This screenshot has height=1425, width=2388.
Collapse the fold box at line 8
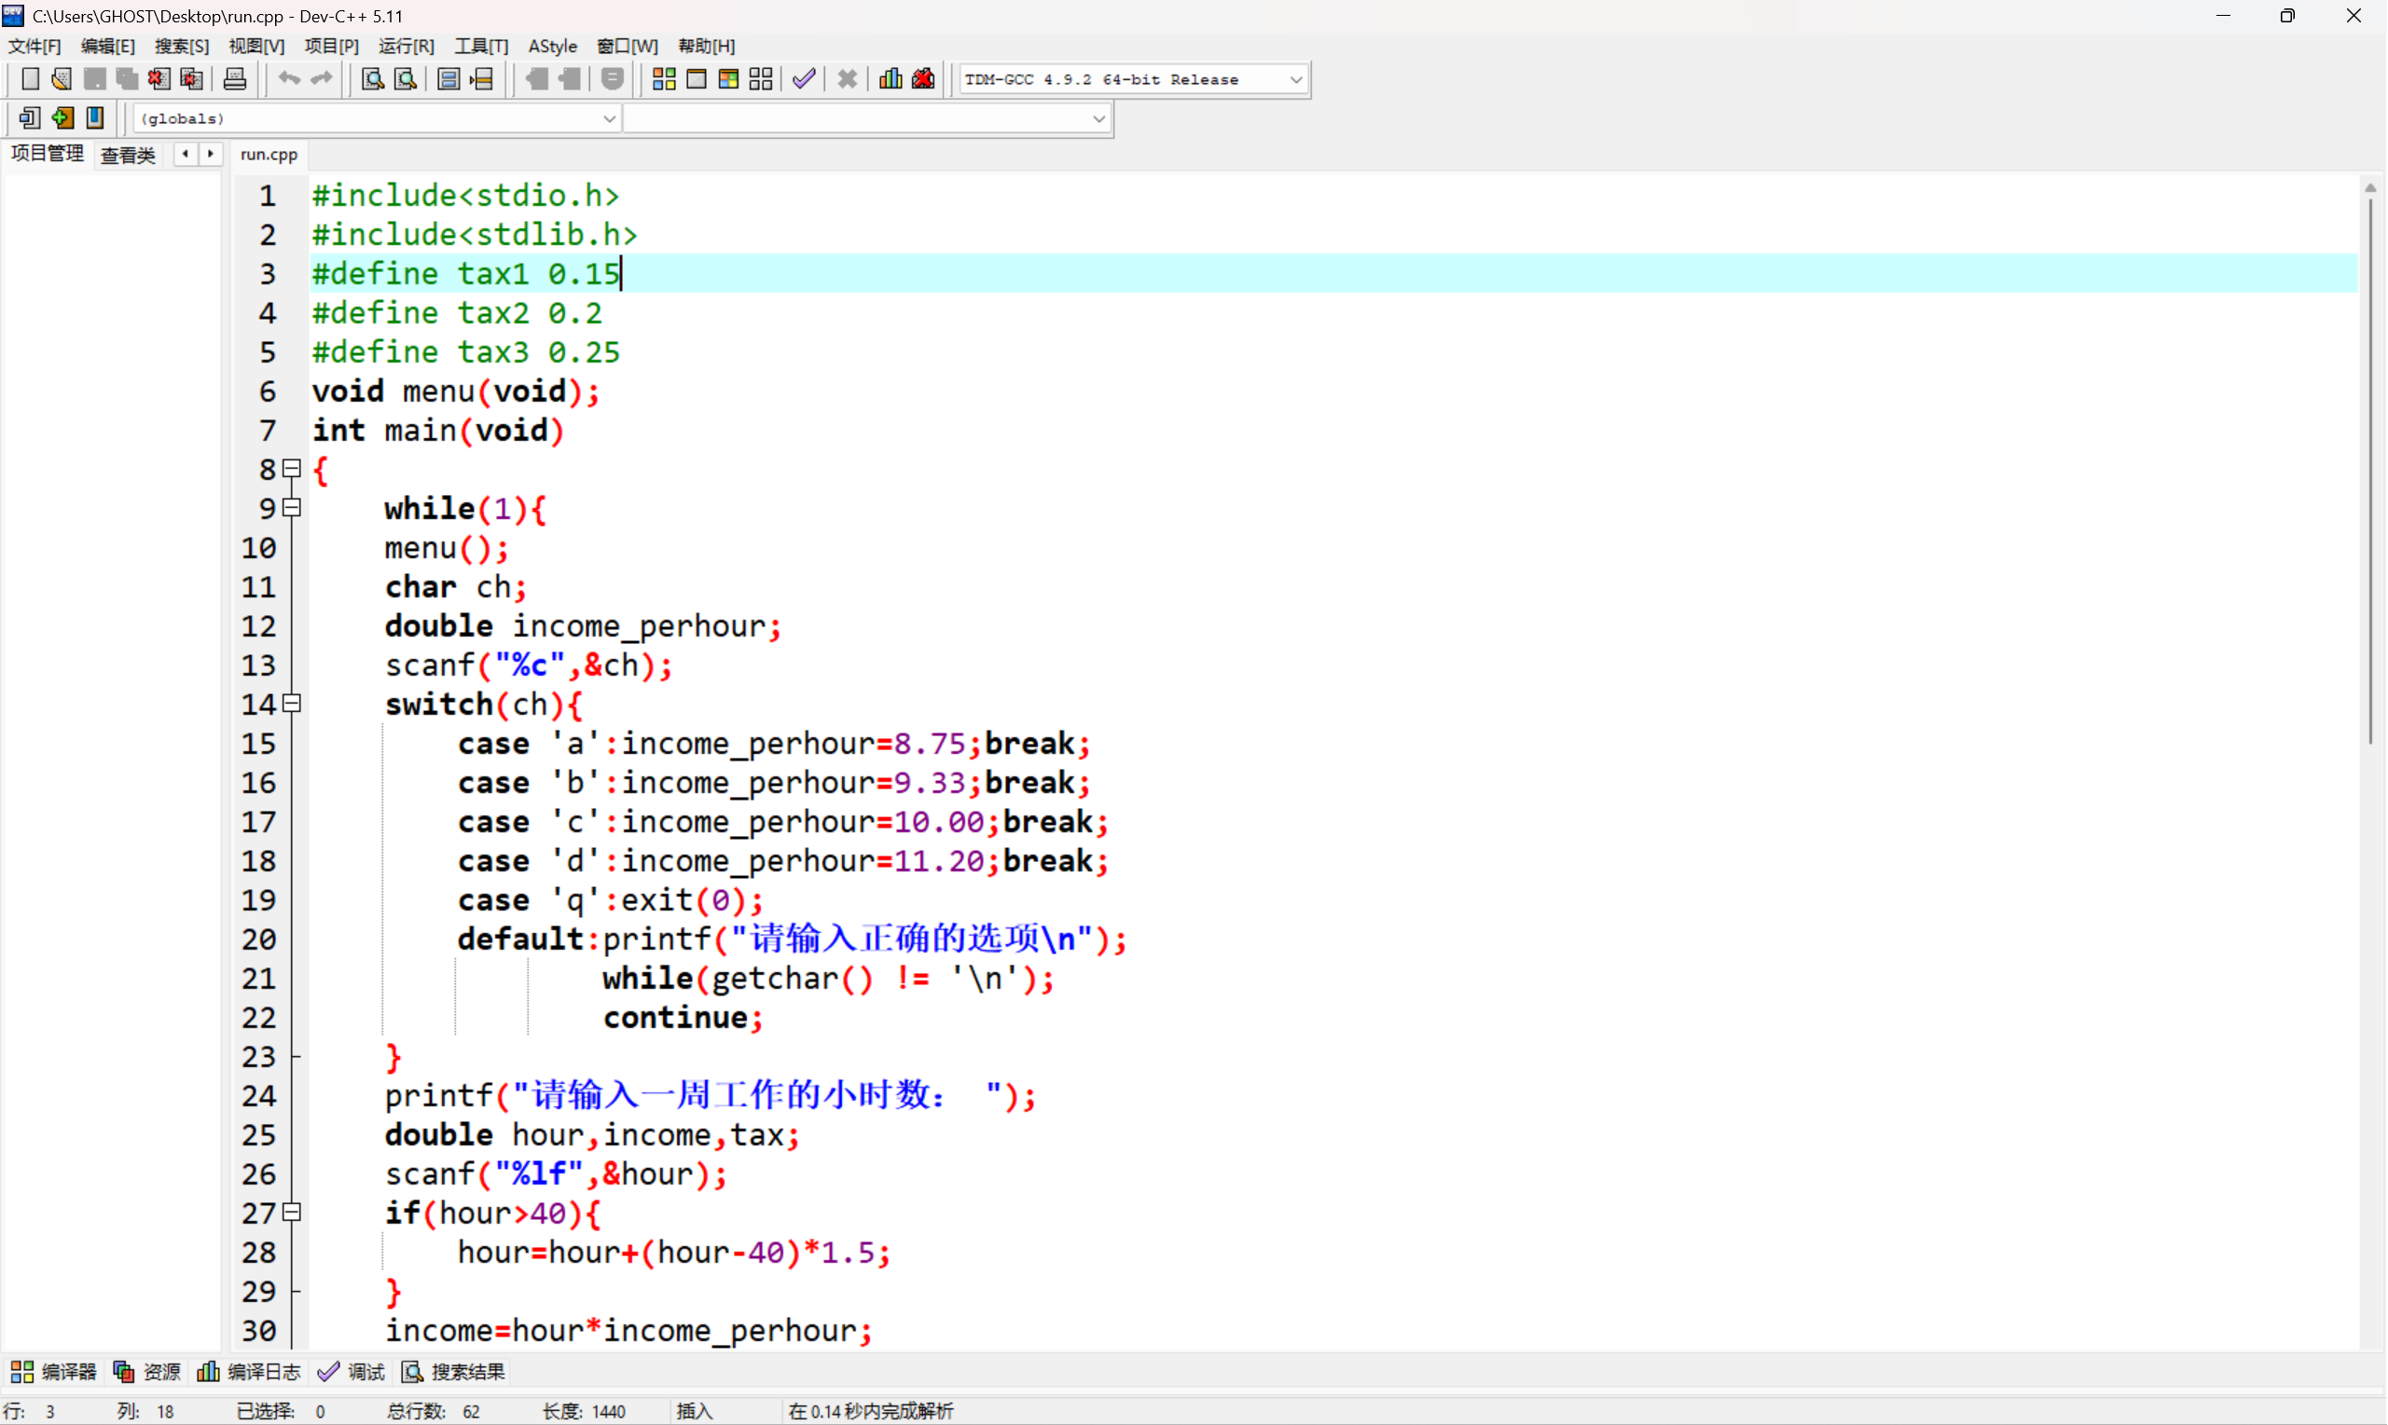(292, 469)
